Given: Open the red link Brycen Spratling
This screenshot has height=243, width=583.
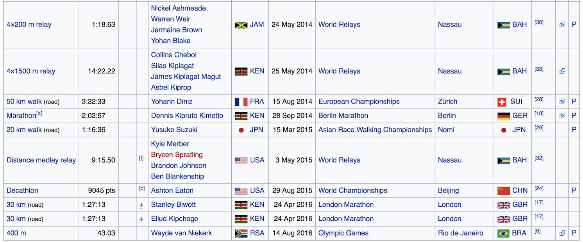Looking at the screenshot, I should point(177,155).
